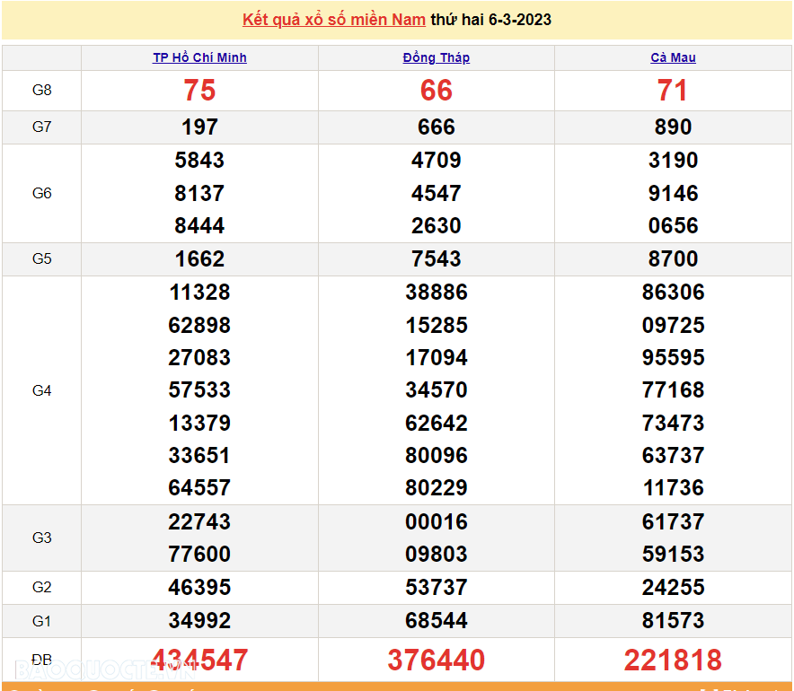Click the ĐB special prize row label
Viewport: 794px width, 691px height.
click(x=42, y=660)
